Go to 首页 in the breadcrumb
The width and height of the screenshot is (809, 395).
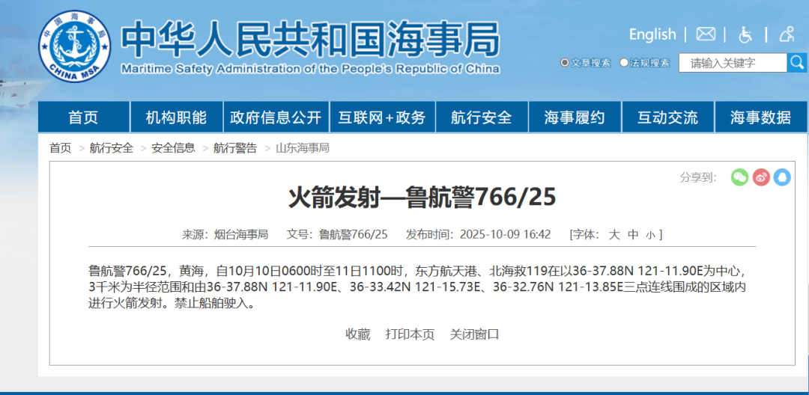(x=61, y=148)
